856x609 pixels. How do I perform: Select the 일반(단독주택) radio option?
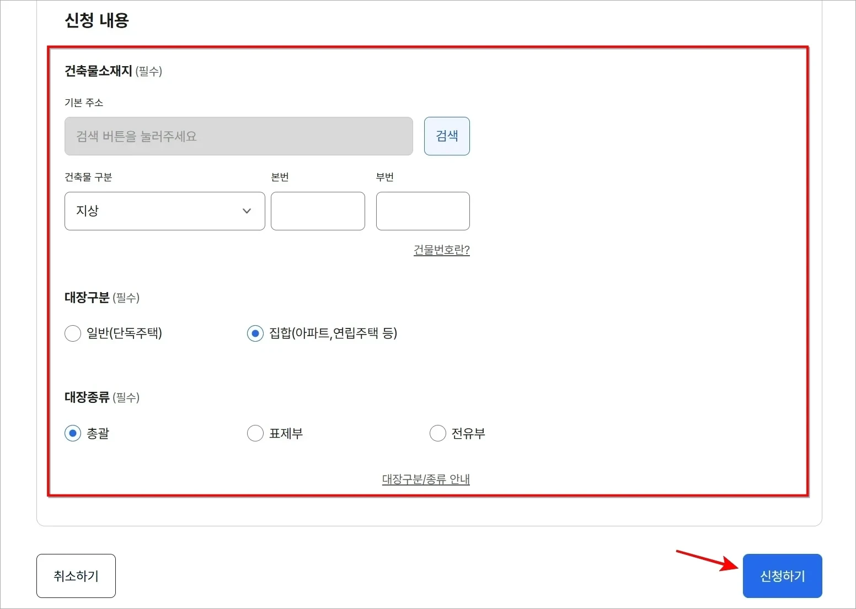coord(73,333)
